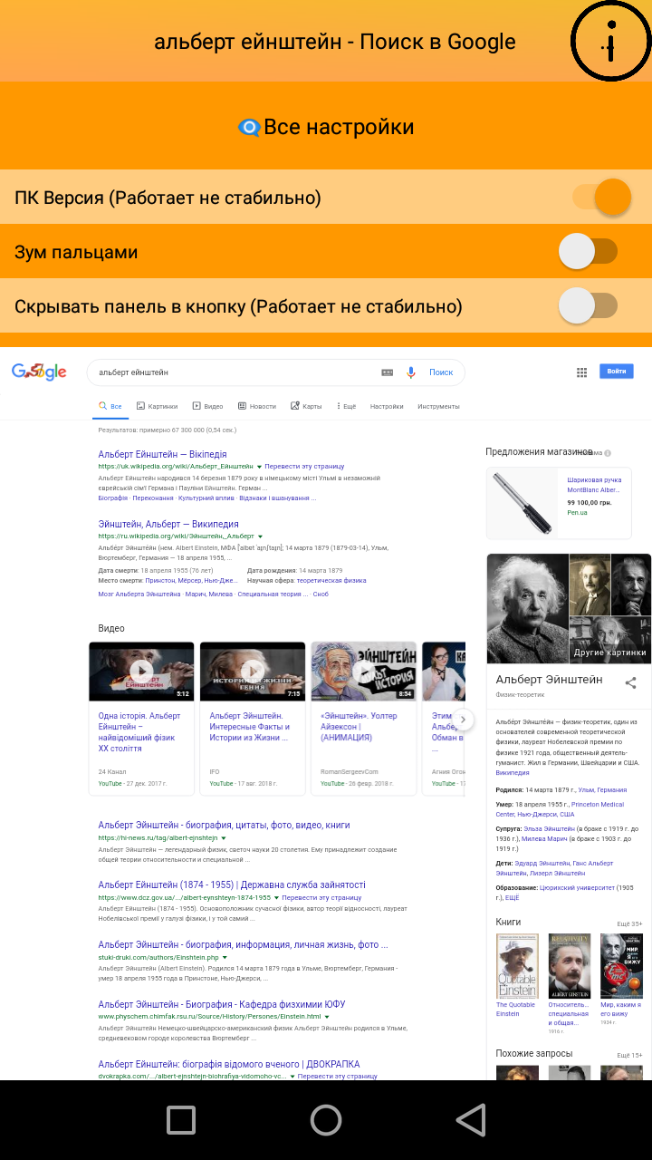Screen dimensions: 652x1160
Task: Open Альберт Ейнштейн — Вікіпедія result
Action: click(x=162, y=454)
